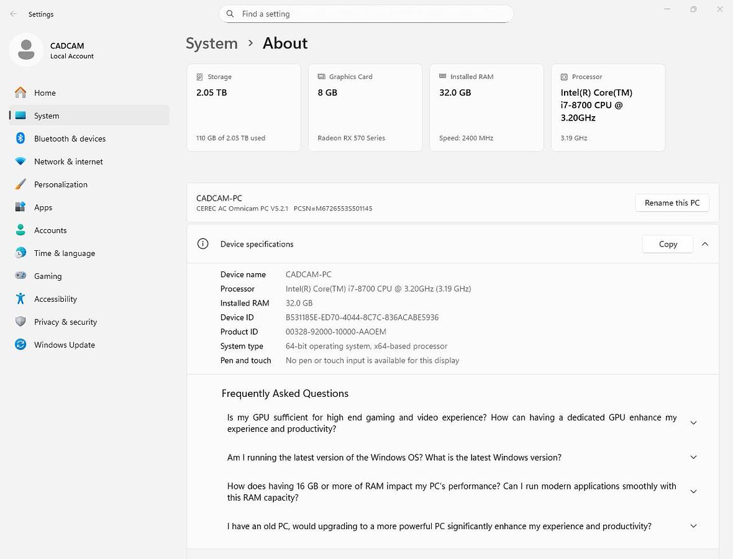Open the Accounts settings page
The width and height of the screenshot is (733, 559).
(50, 230)
